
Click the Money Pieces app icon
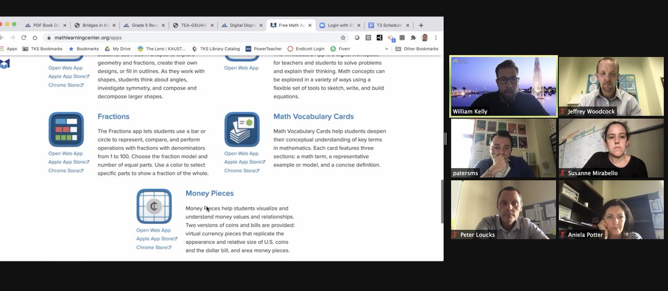click(154, 206)
